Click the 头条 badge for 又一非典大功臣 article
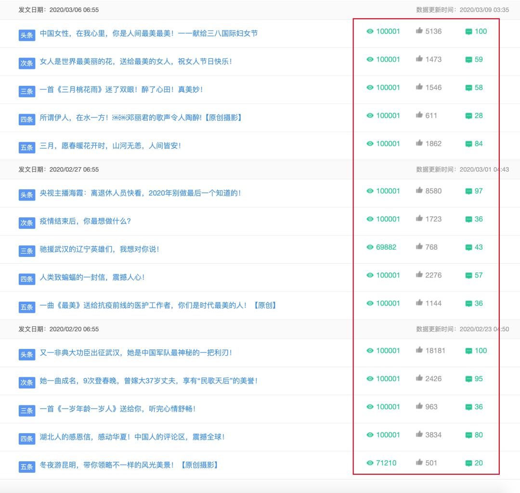The height and width of the screenshot is (493, 520). pos(27,355)
